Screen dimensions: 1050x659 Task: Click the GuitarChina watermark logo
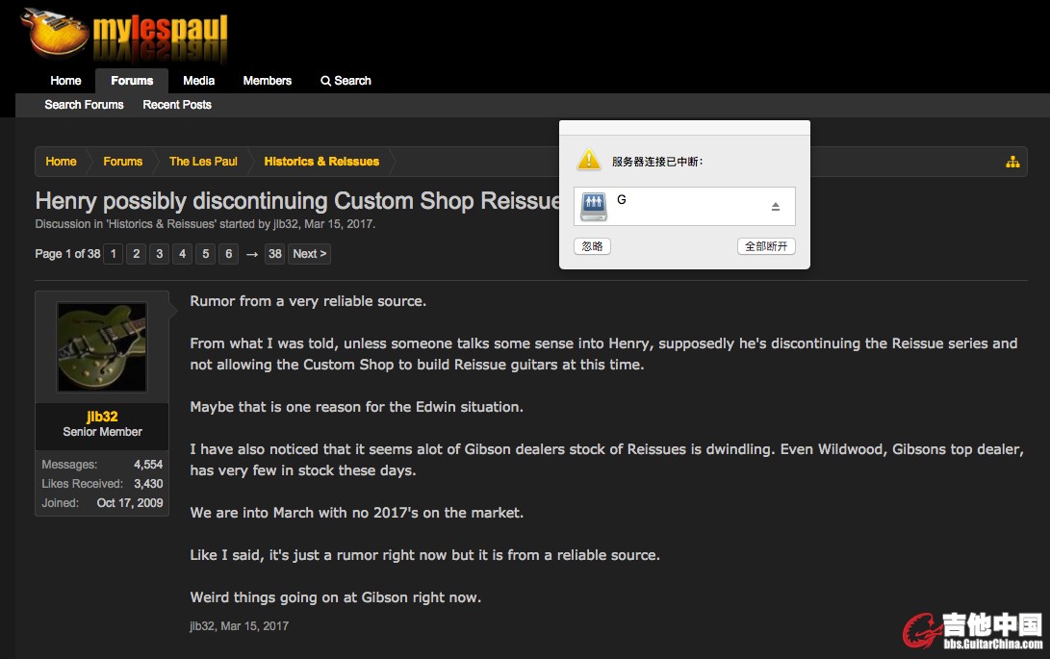click(972, 631)
